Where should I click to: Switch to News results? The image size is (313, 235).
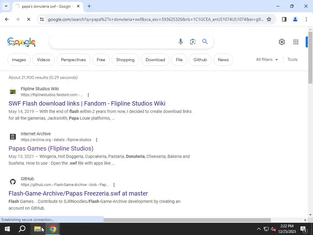[223, 60]
